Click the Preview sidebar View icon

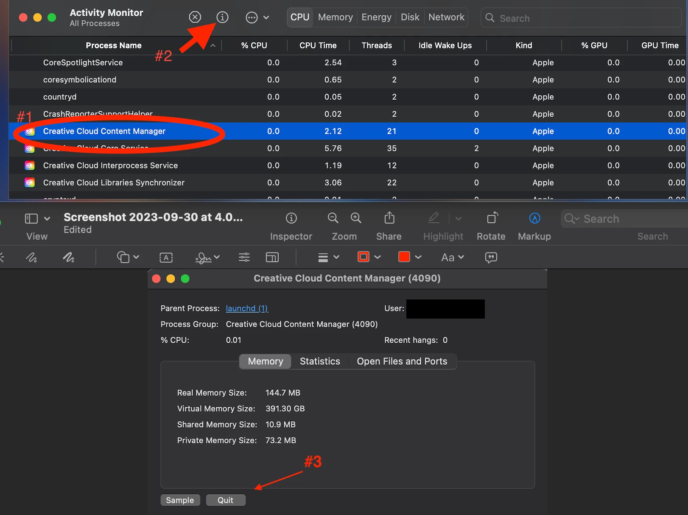tap(31, 218)
